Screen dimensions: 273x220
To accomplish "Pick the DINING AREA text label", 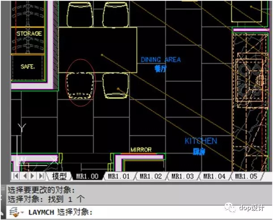I will pyautogui.click(x=161, y=59).
